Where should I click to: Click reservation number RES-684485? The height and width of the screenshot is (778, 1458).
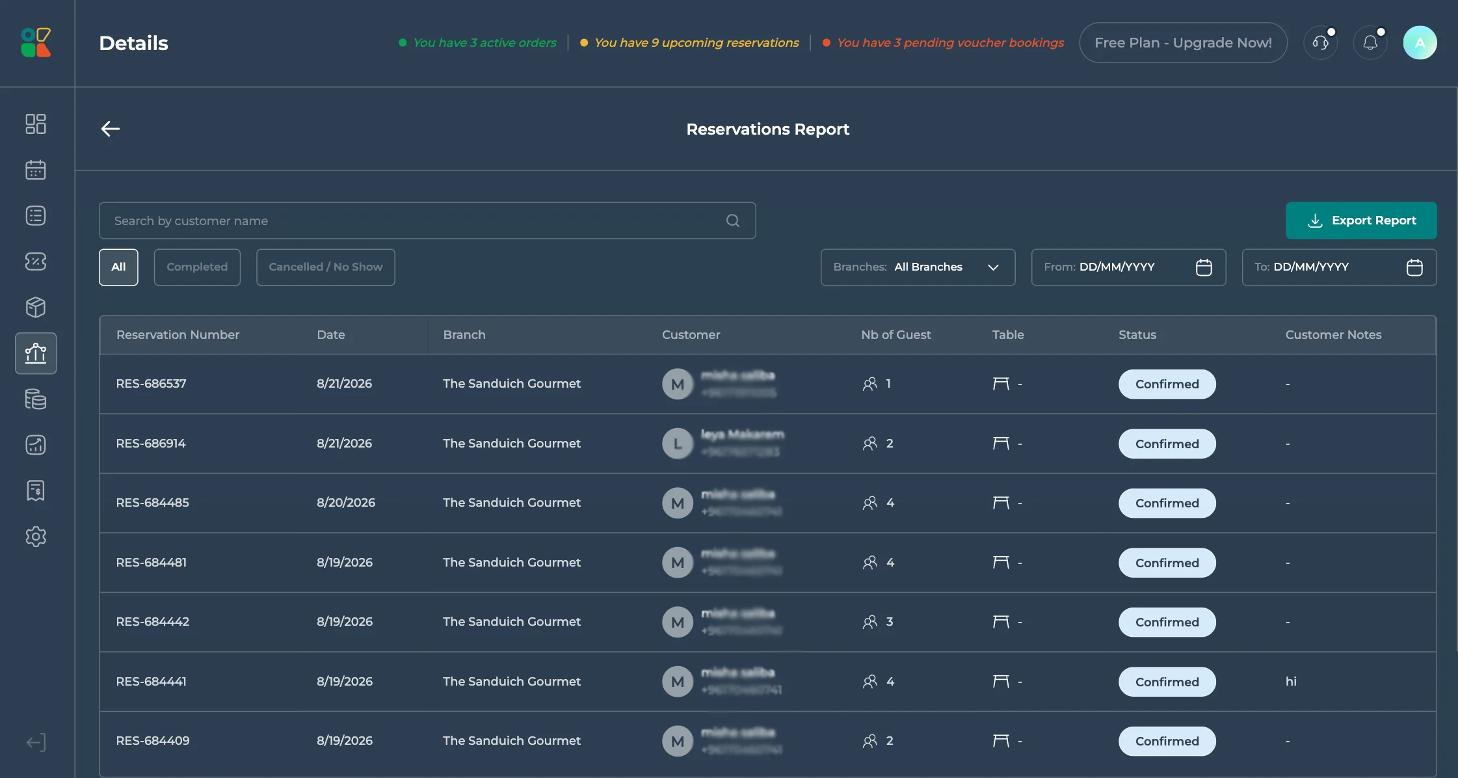point(153,503)
